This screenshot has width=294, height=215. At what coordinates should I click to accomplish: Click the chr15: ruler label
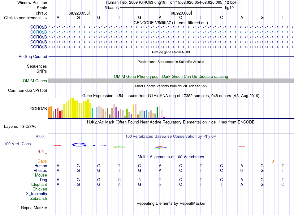click(x=41, y=13)
